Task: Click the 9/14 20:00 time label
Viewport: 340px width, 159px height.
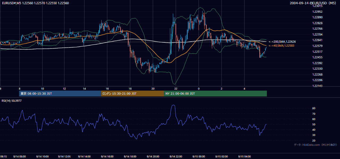Action: coord(153,157)
